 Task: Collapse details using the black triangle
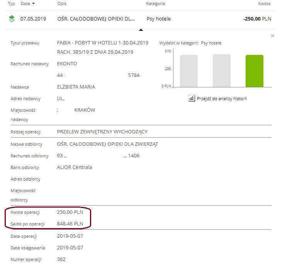tap(141, 29)
